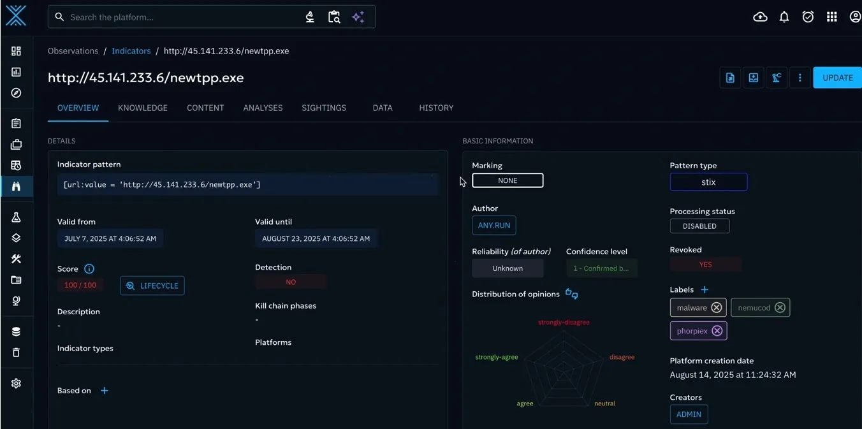
Task: Open the clipboard Analyses icon in sidebar
Action: 16,124
